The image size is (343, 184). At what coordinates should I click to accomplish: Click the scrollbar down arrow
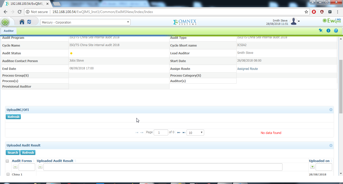341,173
